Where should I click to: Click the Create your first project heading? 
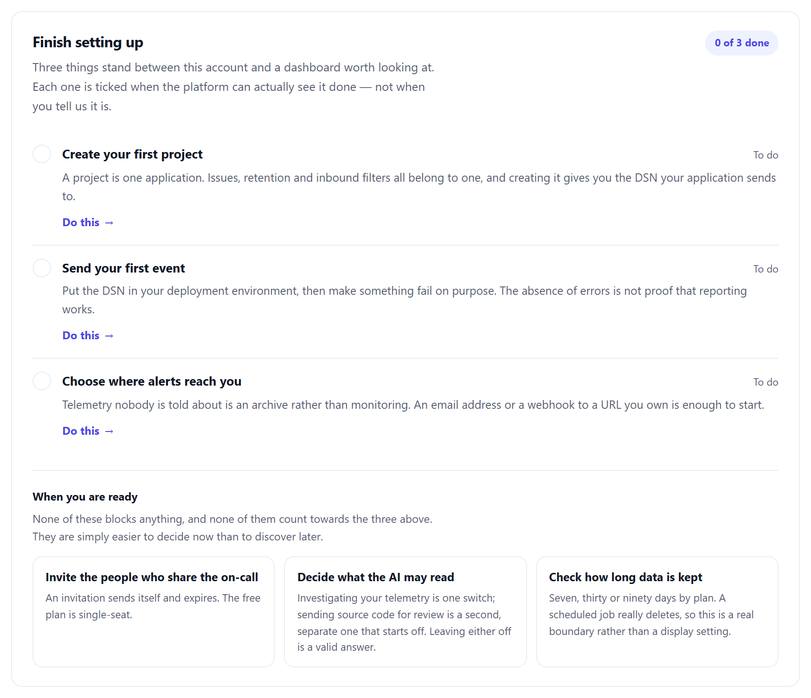tap(132, 154)
